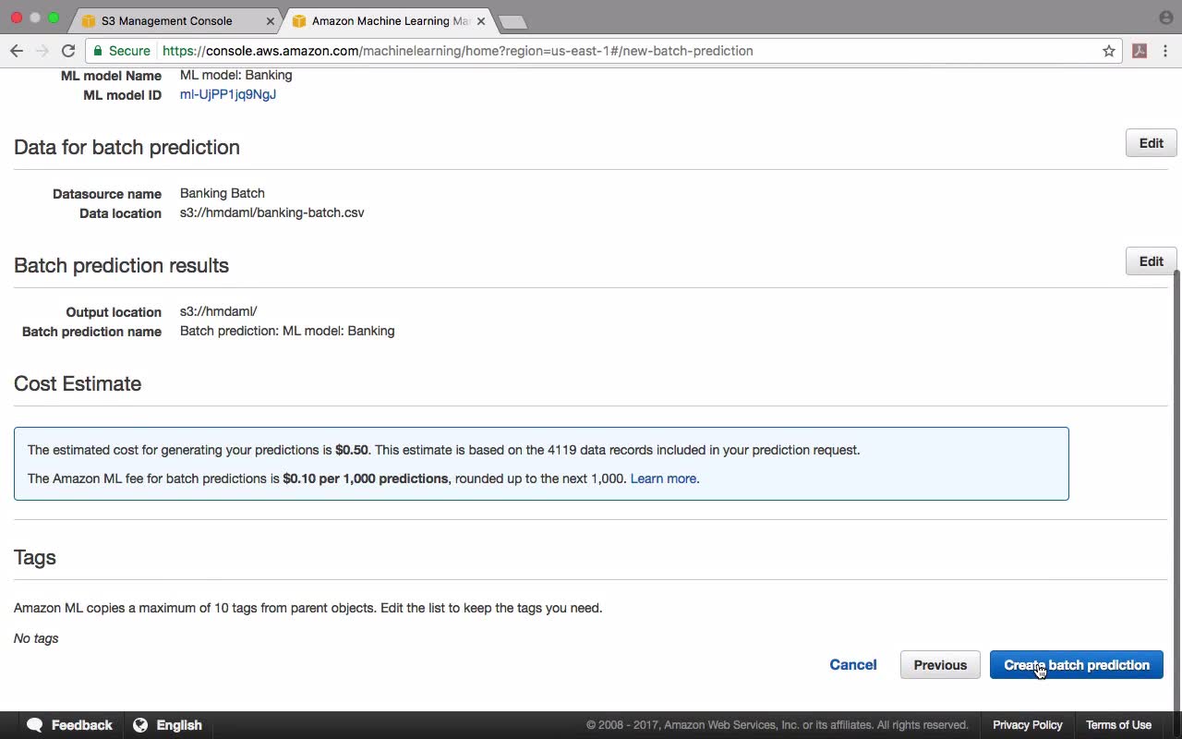1182x739 pixels.
Task: Select the Amazon Machine Learning tab
Action: pos(388,20)
